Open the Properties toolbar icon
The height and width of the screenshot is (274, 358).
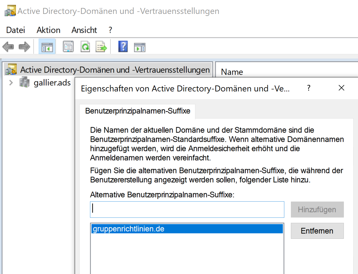click(x=68, y=47)
